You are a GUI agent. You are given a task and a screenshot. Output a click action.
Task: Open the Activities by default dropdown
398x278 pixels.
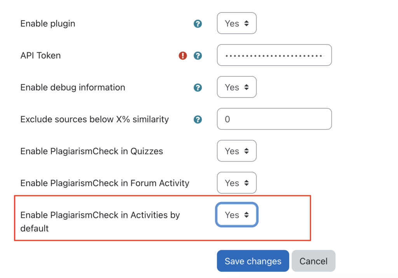click(236, 215)
